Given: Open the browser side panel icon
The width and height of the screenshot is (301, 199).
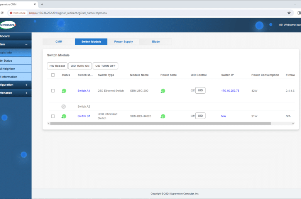Looking at the screenshot, I should click(x=299, y=13).
